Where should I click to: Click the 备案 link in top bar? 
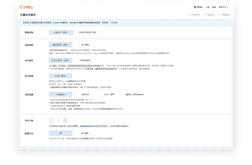pyautogui.click(x=214, y=7)
